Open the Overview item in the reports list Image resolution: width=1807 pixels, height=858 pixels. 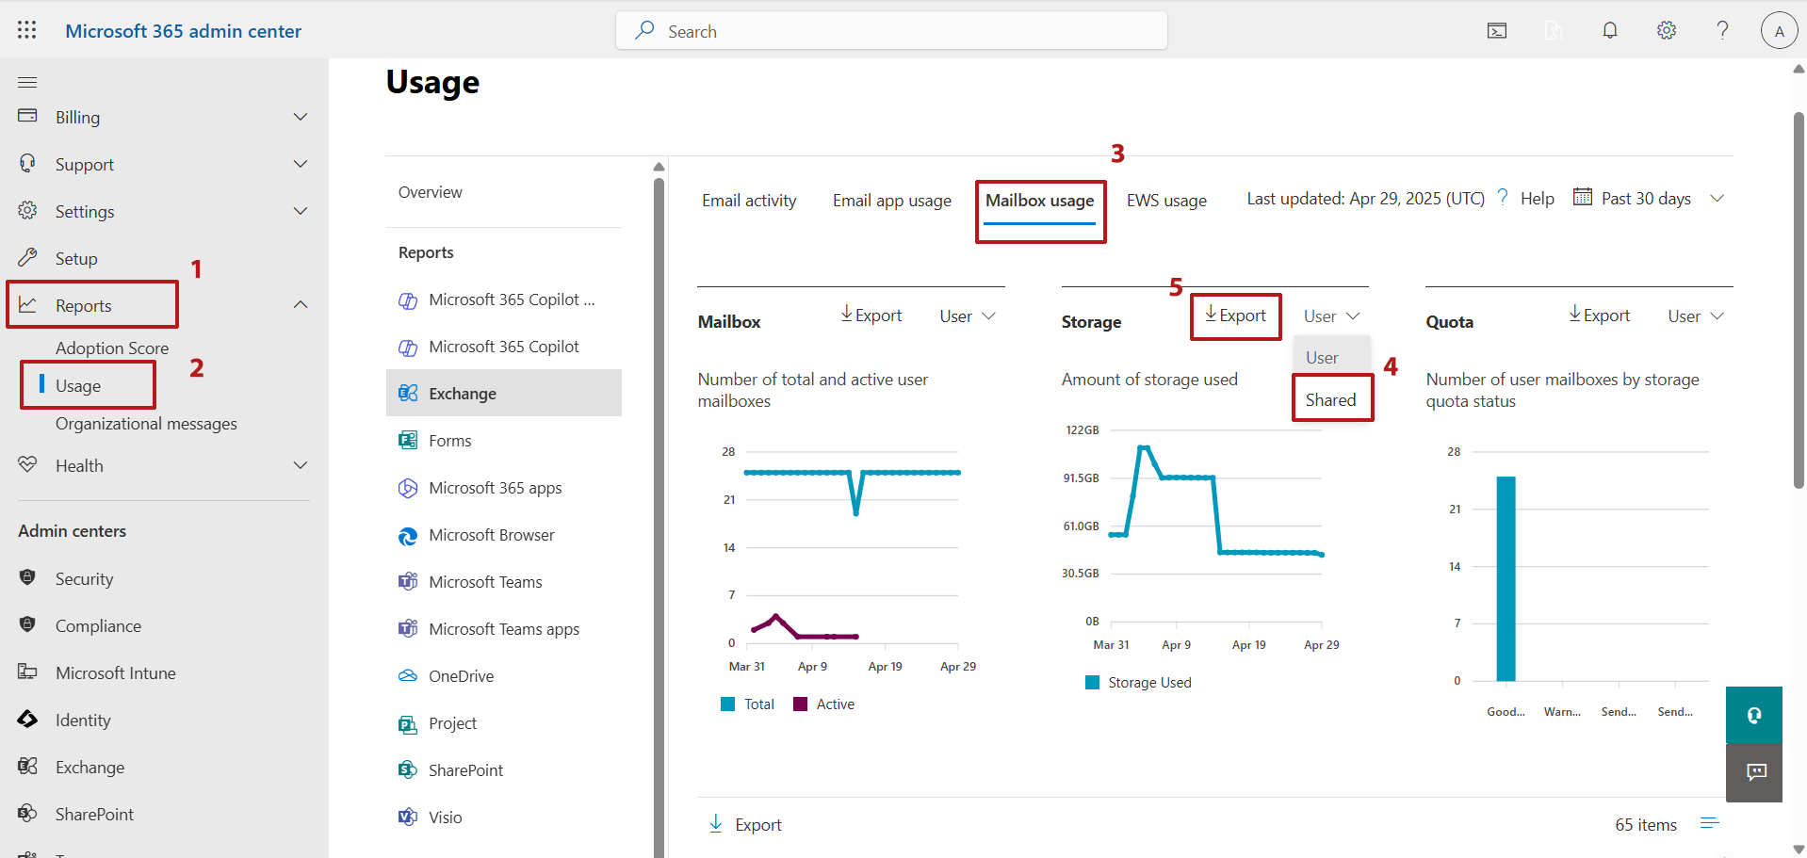[431, 192]
